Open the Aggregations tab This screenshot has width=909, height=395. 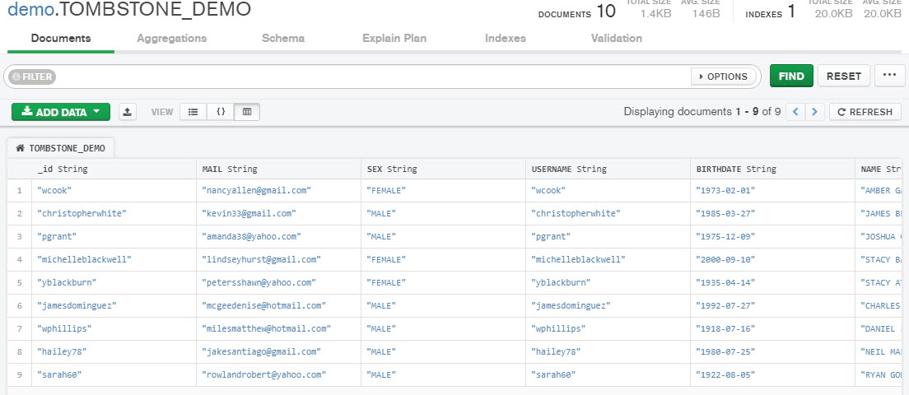coord(171,38)
